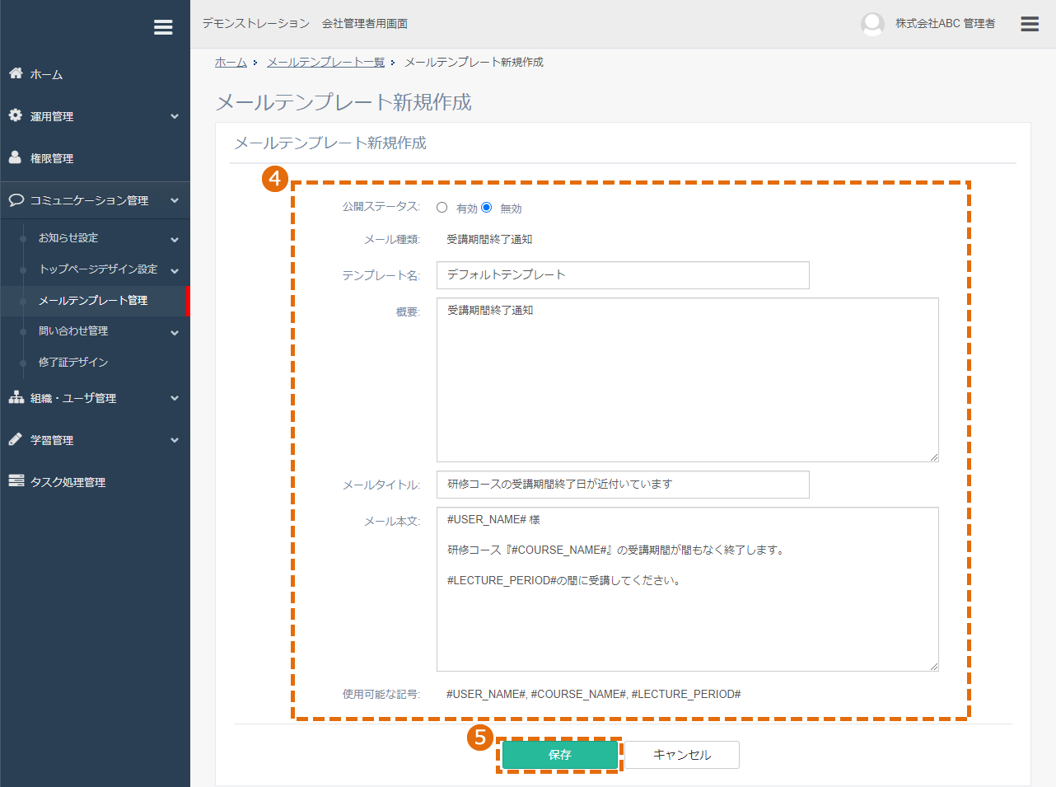1056x787 pixels.
Task: Click the home icon in sidebar
Action: point(16,73)
